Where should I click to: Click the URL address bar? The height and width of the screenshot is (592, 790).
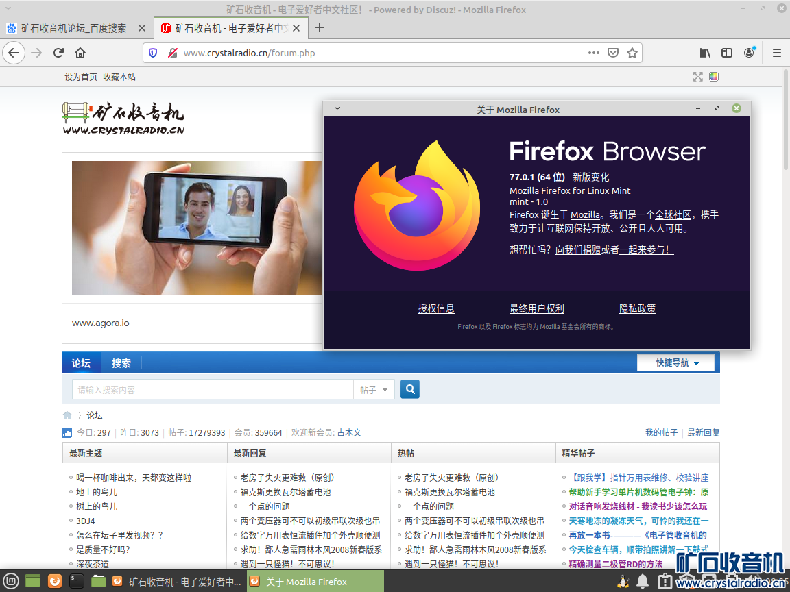pos(383,53)
